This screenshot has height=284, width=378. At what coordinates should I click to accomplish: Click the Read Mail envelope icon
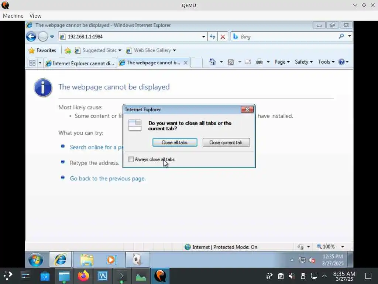click(248, 62)
